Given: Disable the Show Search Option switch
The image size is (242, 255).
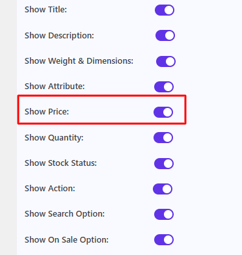Looking at the screenshot, I should (164, 214).
